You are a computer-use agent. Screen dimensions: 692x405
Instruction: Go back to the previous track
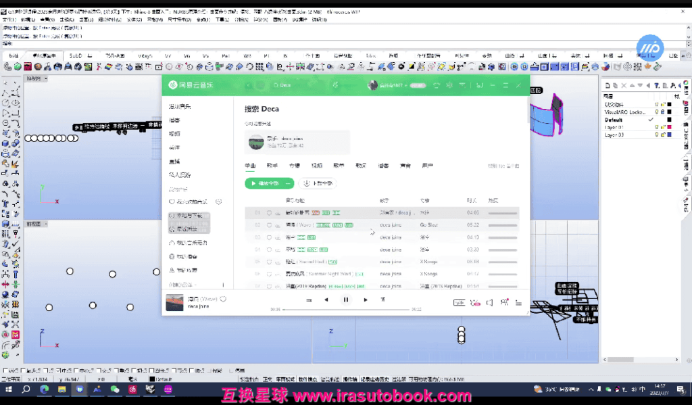click(326, 300)
